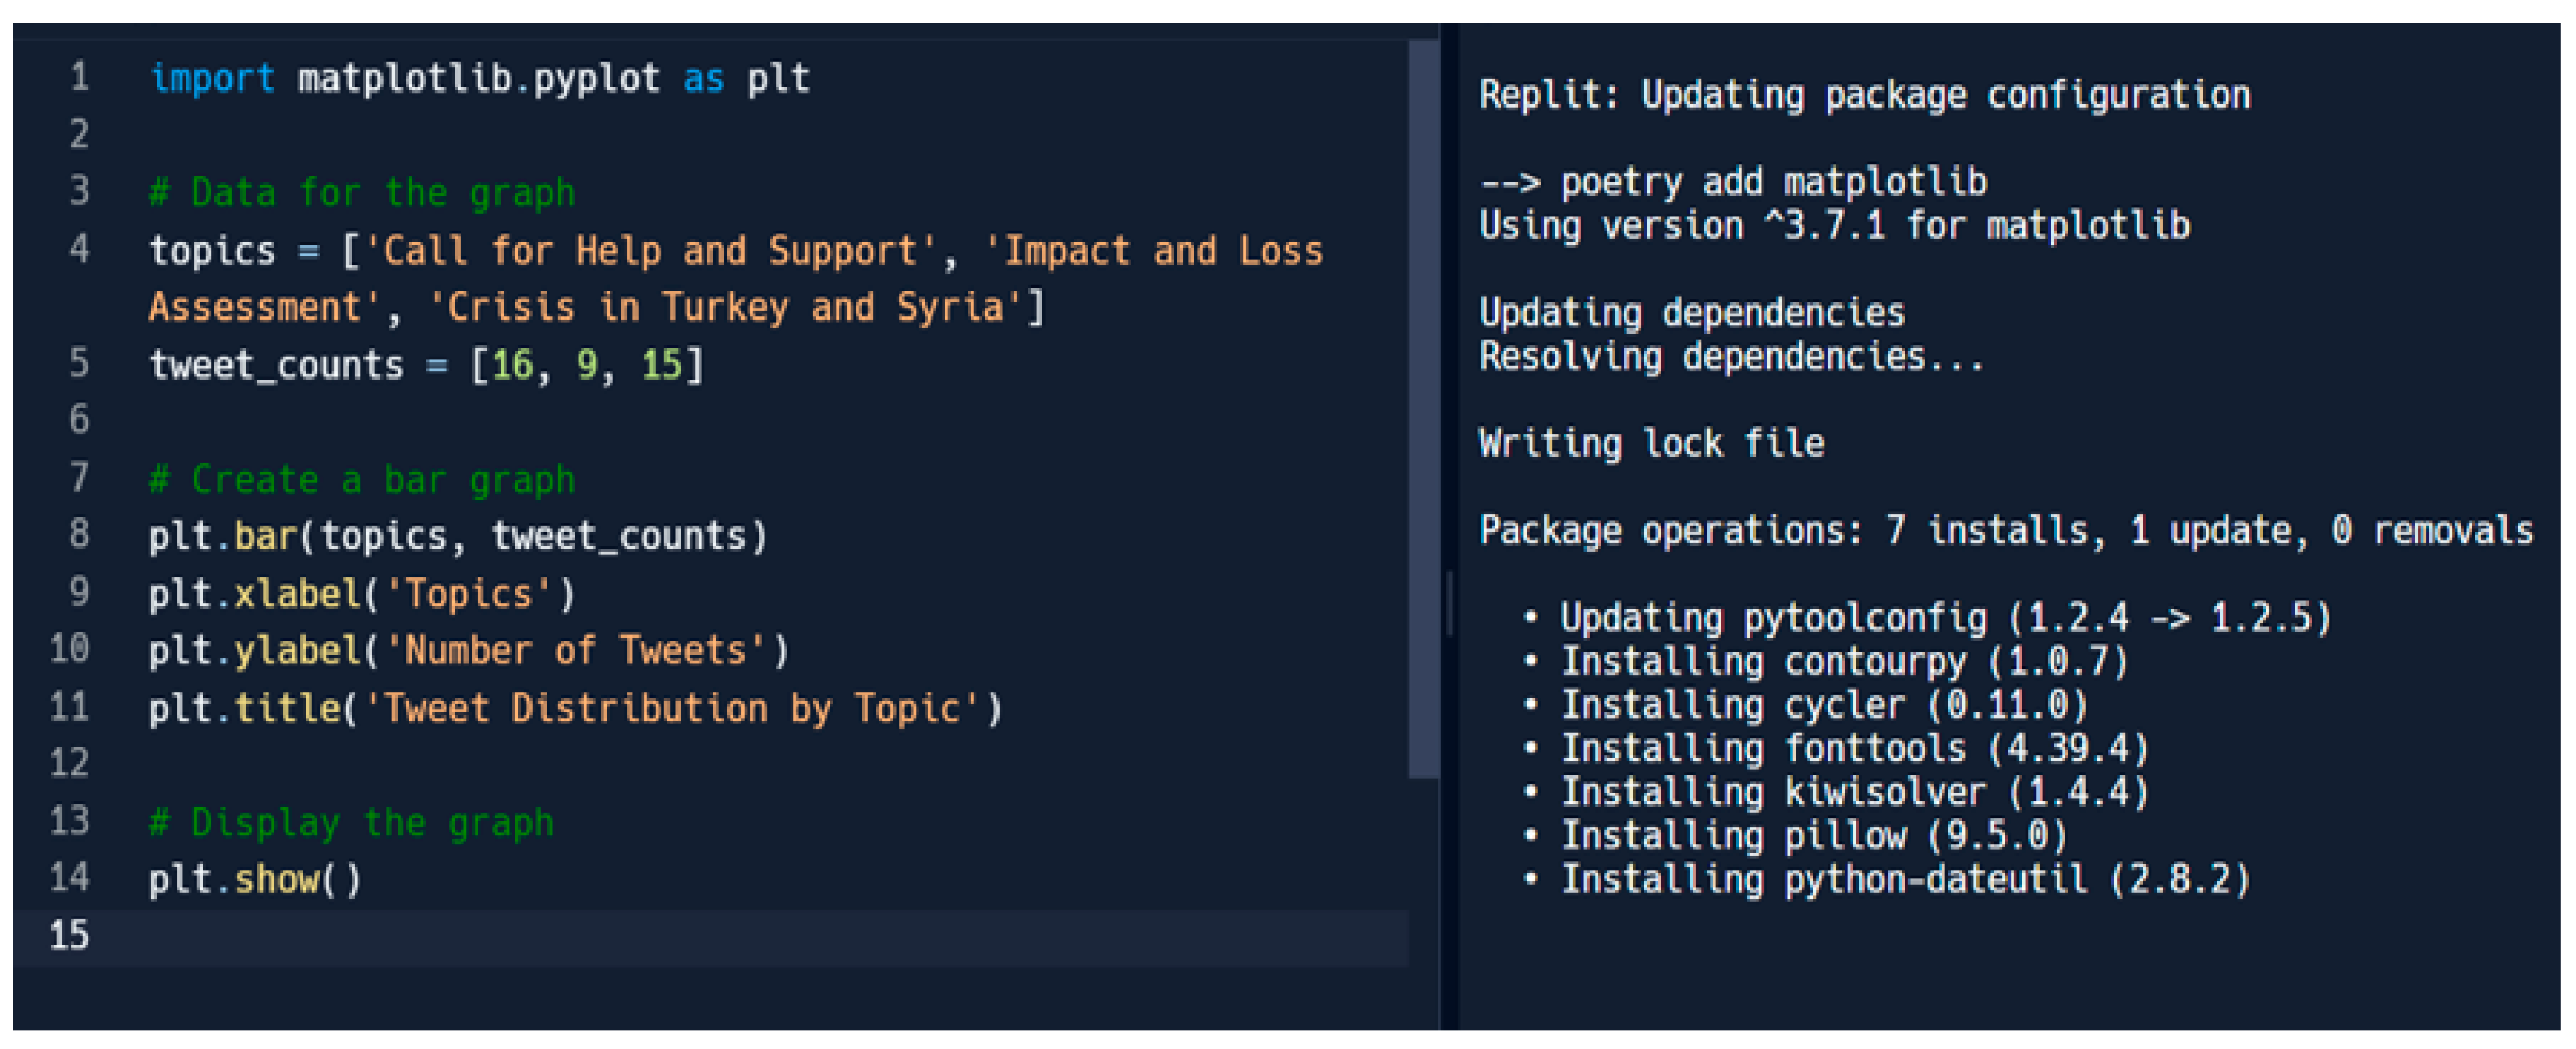
Task: Click line number 8 in gutter
Action: 79,534
